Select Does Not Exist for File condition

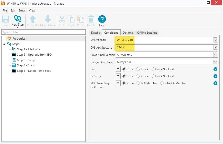tap(163, 69)
